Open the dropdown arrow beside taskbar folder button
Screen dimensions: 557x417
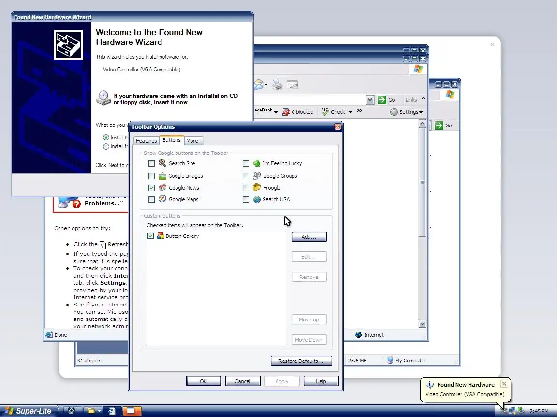[100, 411]
